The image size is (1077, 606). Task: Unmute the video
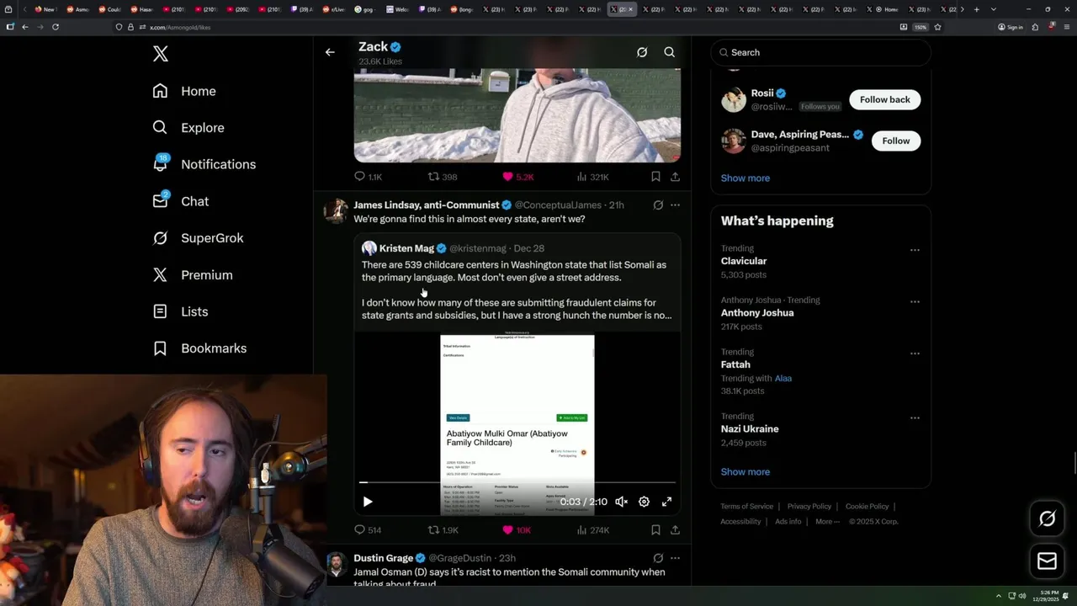click(621, 502)
